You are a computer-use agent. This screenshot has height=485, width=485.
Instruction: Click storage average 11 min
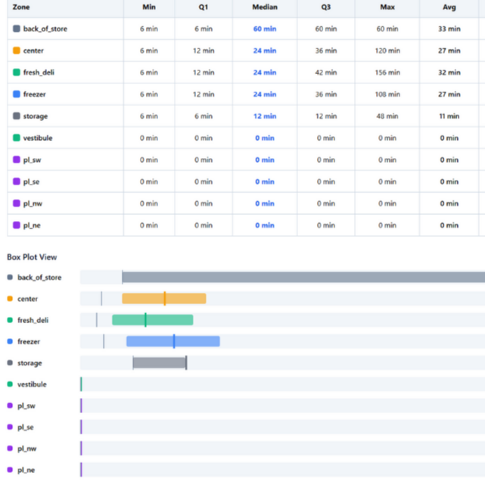pyautogui.click(x=449, y=116)
